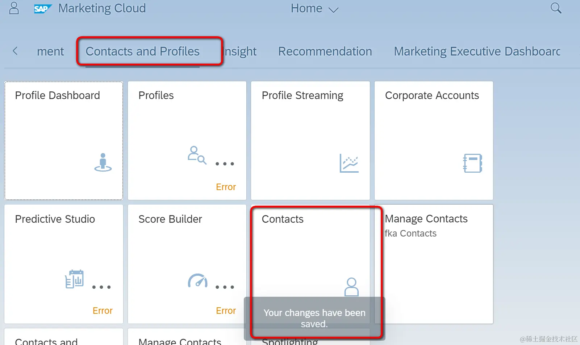580x345 pixels.
Task: Click the three dots on Predictive Studio tile
Action: (x=101, y=287)
